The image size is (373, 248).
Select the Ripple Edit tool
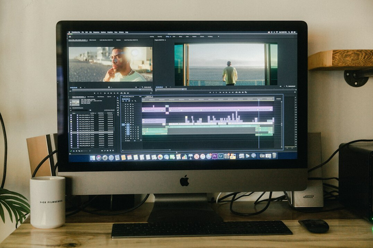tap(118, 103)
